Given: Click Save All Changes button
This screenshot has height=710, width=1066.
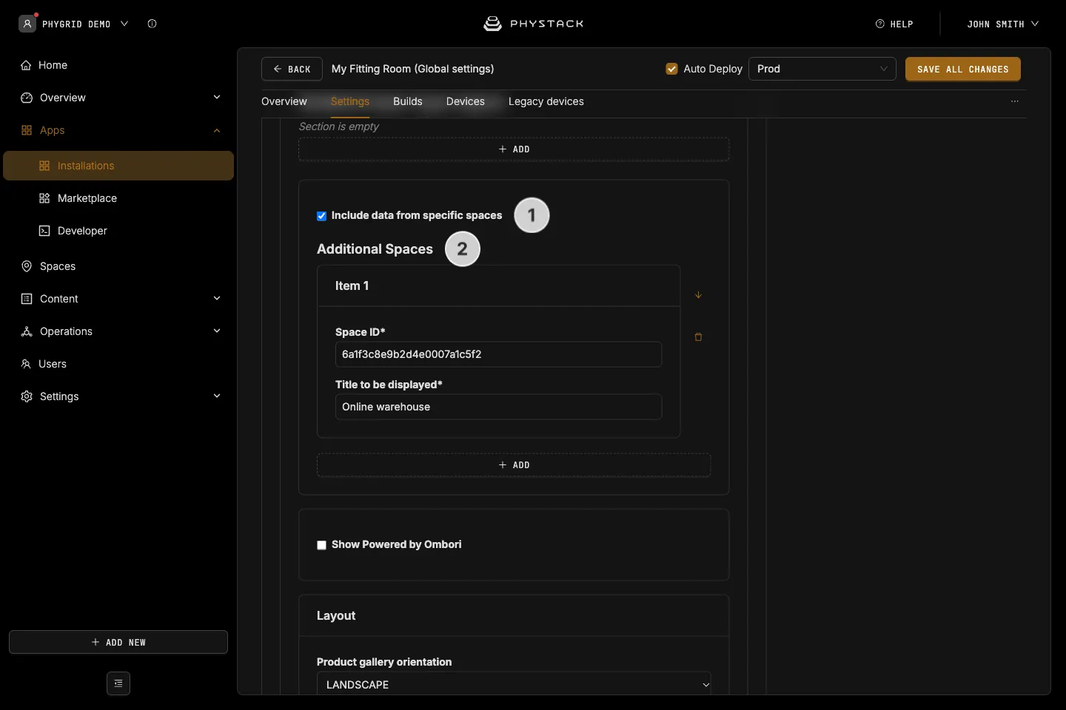Looking at the screenshot, I should (963, 69).
